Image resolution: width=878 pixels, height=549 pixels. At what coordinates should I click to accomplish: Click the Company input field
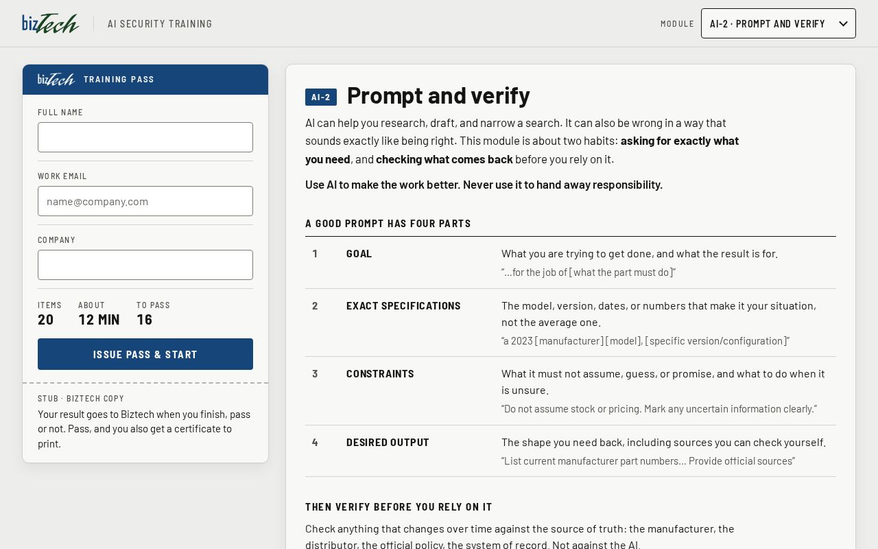145,265
